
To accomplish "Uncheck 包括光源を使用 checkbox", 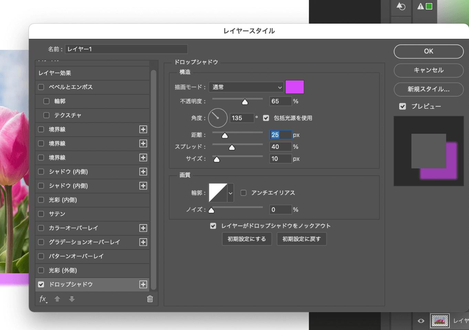I will [x=266, y=118].
